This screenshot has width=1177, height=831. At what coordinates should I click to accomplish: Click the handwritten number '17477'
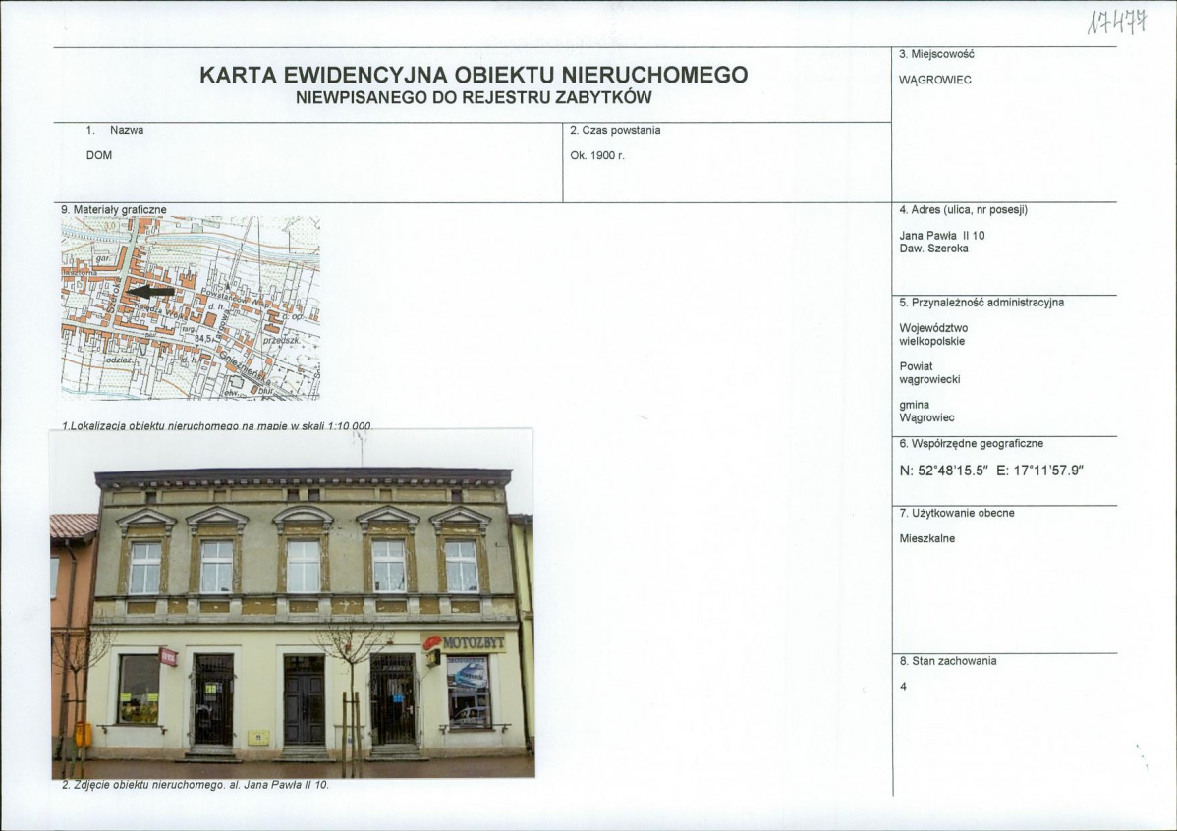click(1117, 23)
